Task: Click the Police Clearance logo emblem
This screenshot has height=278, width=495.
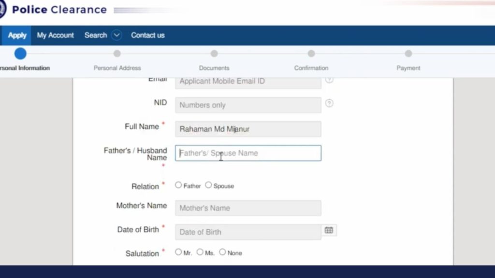Action: [x=2, y=9]
